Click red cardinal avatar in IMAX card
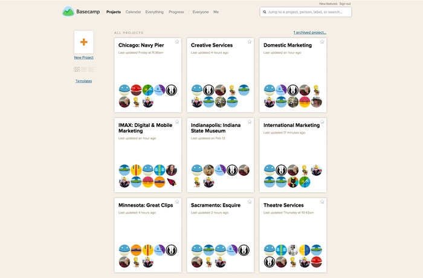This screenshot has width=423, height=278. (171, 182)
